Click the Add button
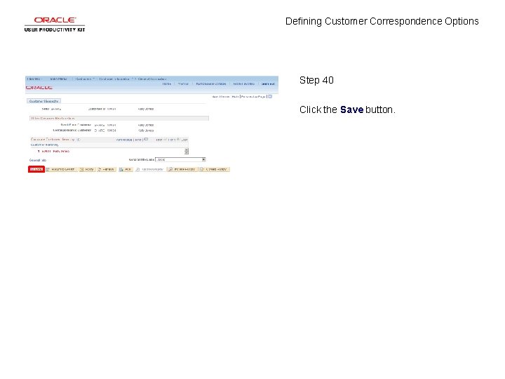The height and width of the screenshot is (379, 505). tap(126, 169)
